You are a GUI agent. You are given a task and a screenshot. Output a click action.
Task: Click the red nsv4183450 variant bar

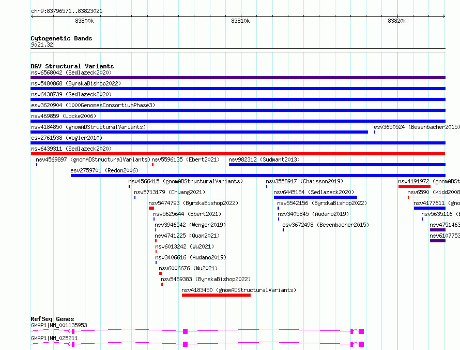[216, 295]
